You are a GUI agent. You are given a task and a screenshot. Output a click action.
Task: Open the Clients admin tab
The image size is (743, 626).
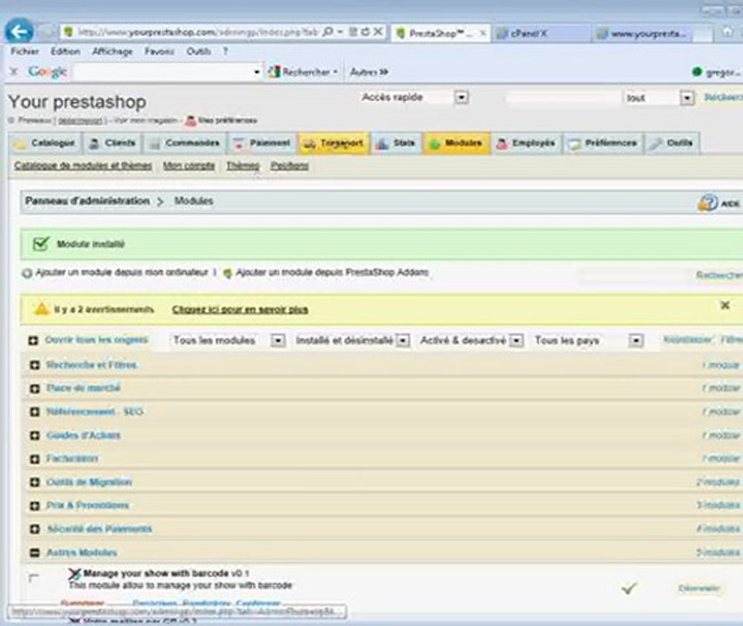[113, 143]
